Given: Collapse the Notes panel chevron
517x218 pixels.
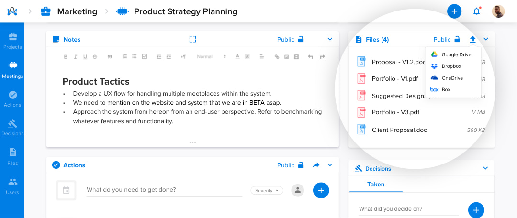Looking at the screenshot, I should point(330,39).
